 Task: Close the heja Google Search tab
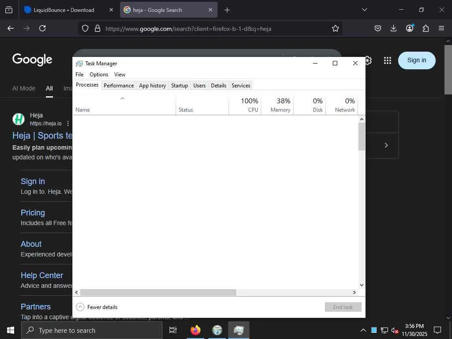point(211,10)
